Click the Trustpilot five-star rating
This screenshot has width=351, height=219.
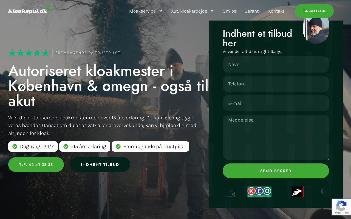tap(29, 53)
